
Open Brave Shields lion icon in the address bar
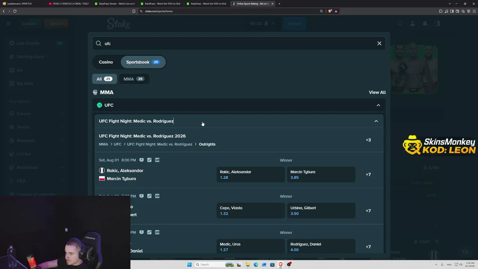[x=330, y=11]
